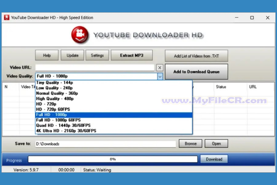Image resolution: width=277 pixels, height=185 pixels.
Task: Pick HD - 720p 60FPS from the list
Action: [114, 109]
